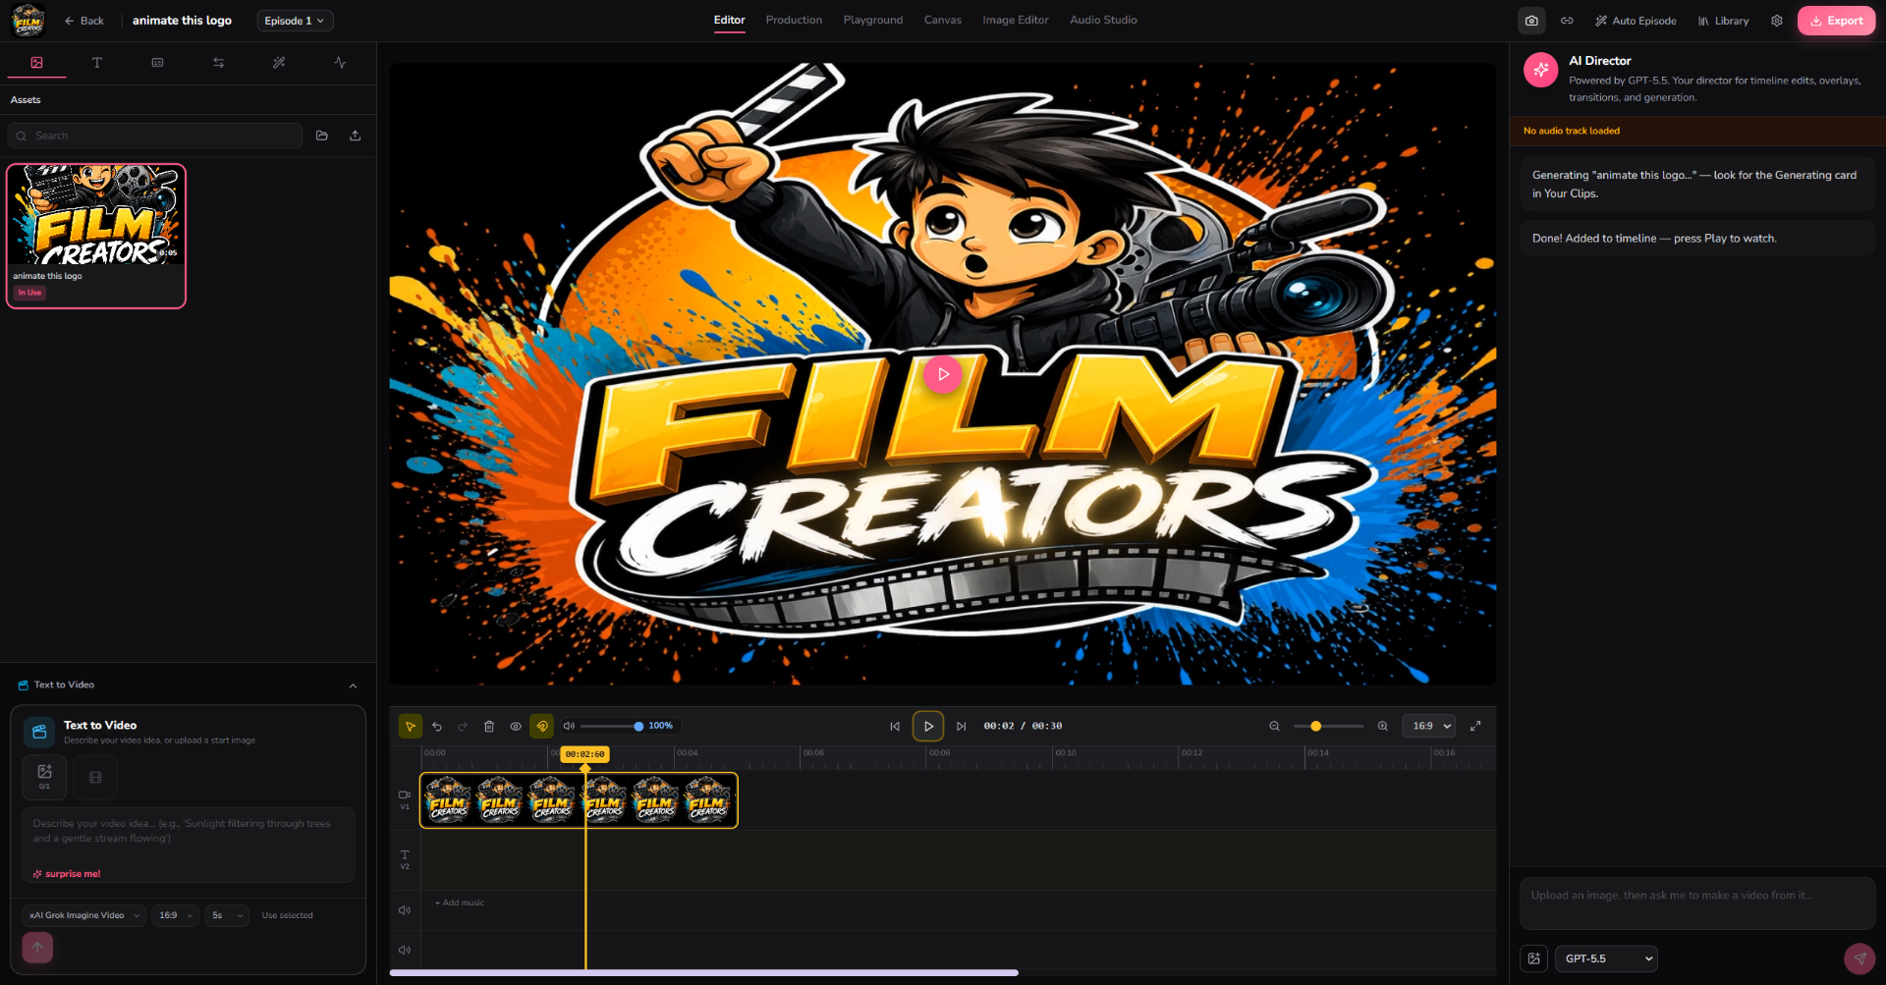Image resolution: width=1886 pixels, height=985 pixels.
Task: Collapse the Text to Video panel
Action: (353, 685)
